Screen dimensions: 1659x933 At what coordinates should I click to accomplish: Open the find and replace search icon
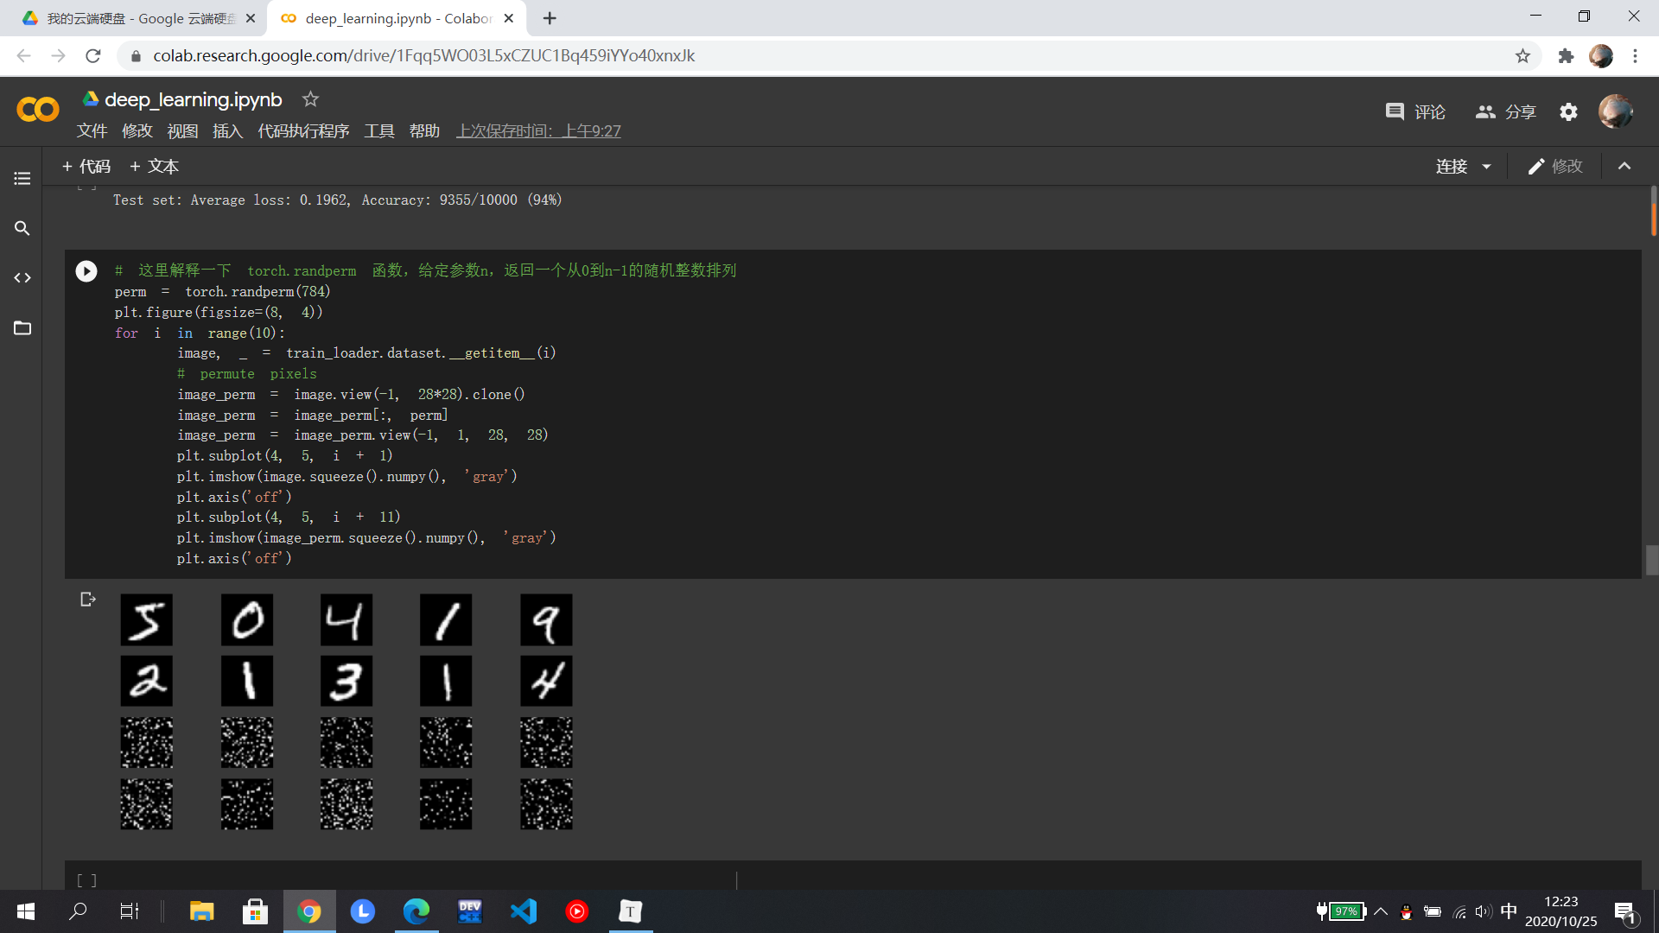pos(22,228)
